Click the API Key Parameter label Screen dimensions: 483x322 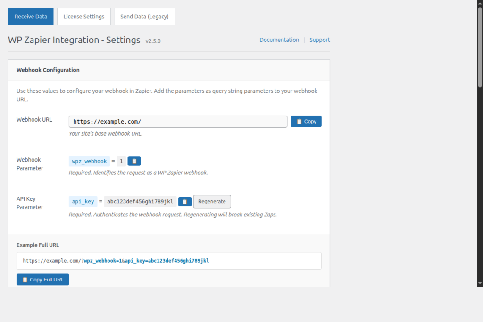(x=30, y=203)
